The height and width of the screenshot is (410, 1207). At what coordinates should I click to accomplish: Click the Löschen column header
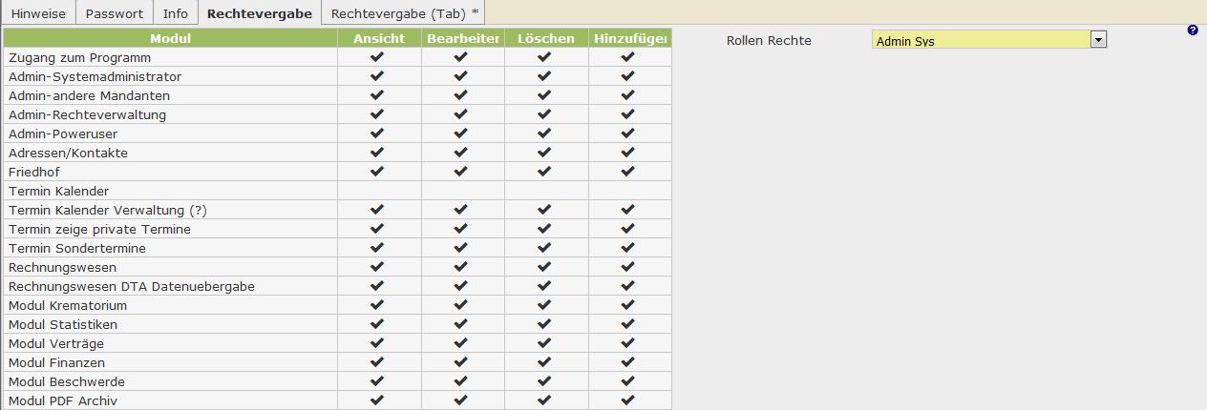pyautogui.click(x=545, y=38)
